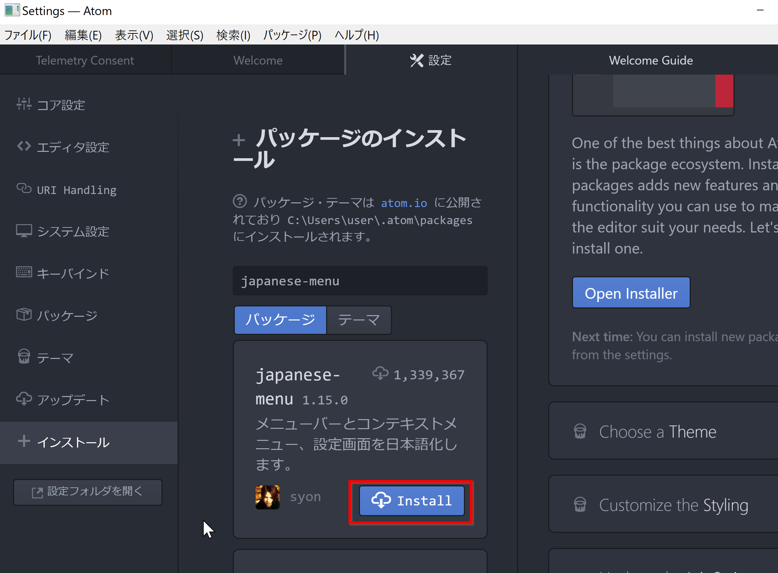Open the テーマ sidebar entry
The width and height of the screenshot is (778, 573).
[x=88, y=358]
